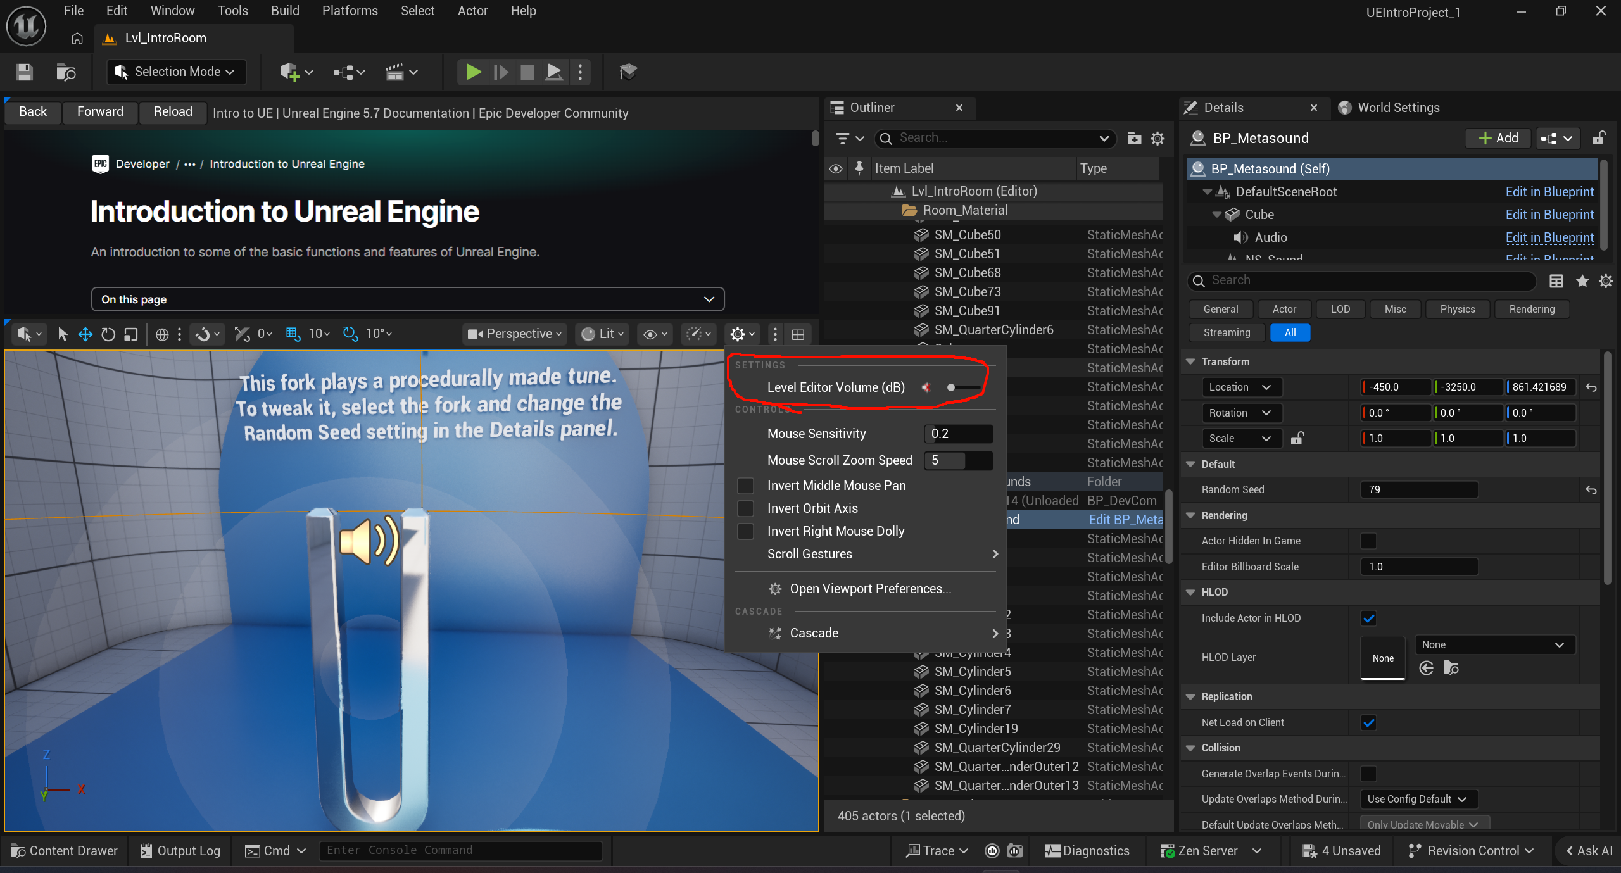This screenshot has width=1621, height=873.
Task: Enable Invert Middle Mouse Pan checkbox
Action: 746,486
